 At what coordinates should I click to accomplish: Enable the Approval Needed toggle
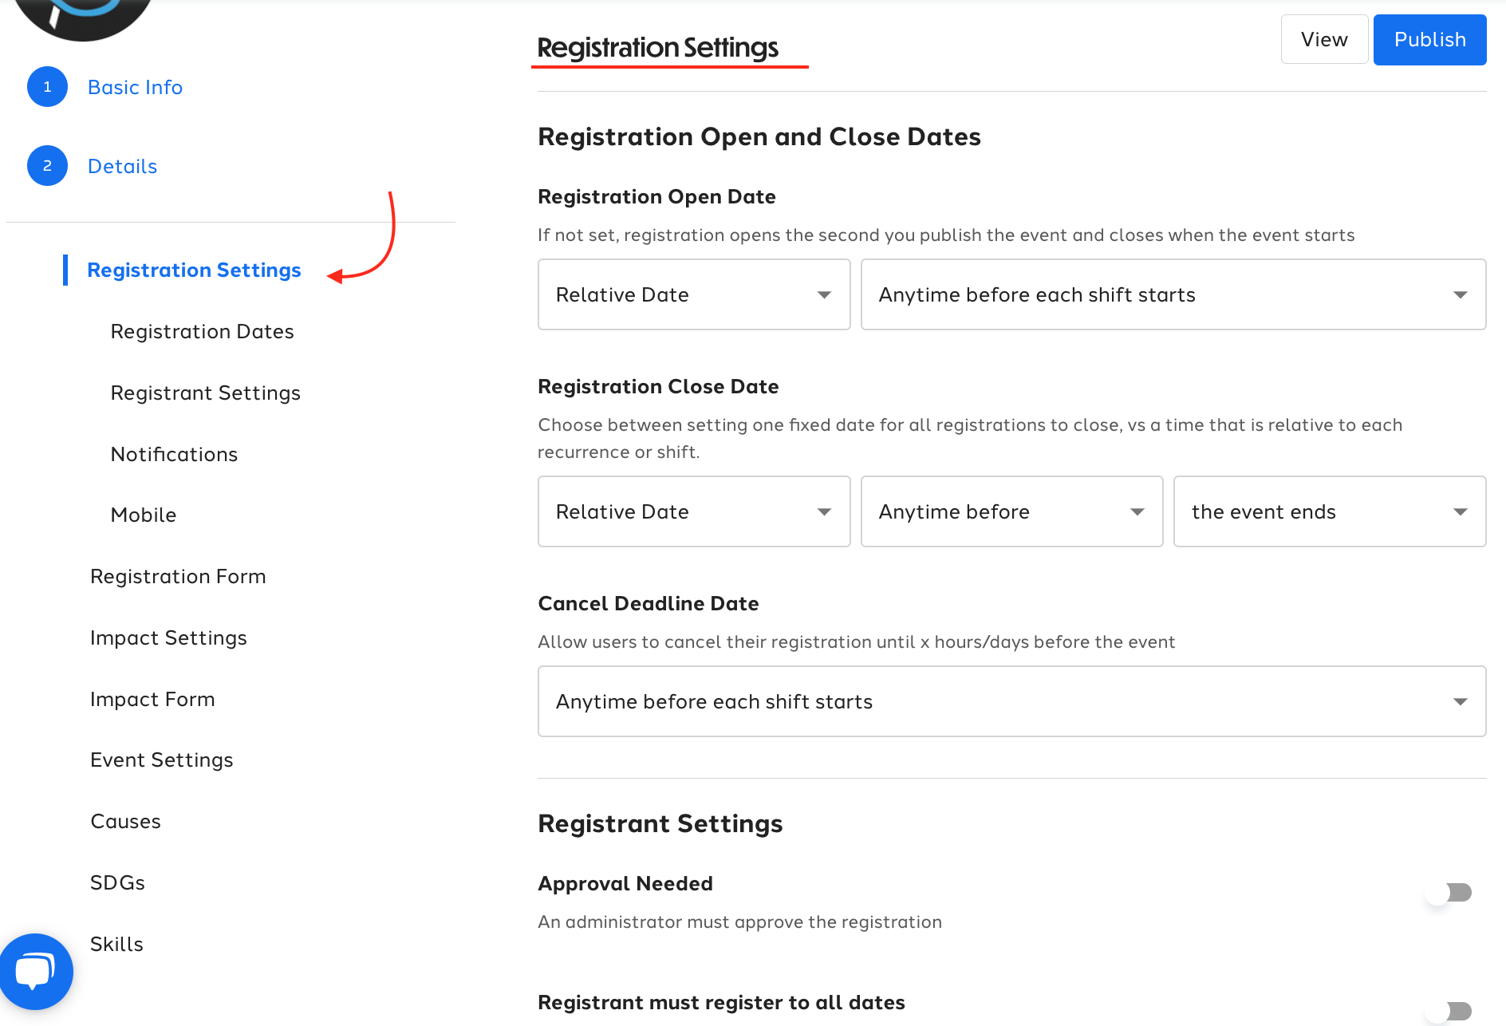point(1449,893)
